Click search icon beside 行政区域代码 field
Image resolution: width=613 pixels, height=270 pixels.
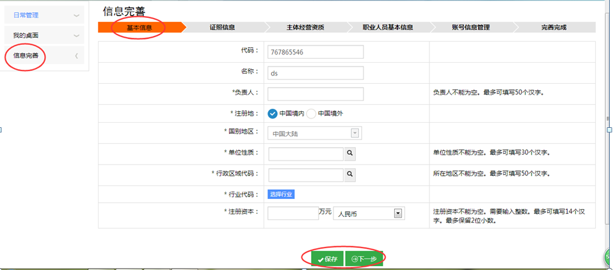350,174
